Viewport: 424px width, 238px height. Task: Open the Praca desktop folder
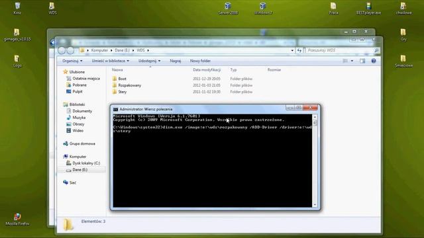pos(333,8)
